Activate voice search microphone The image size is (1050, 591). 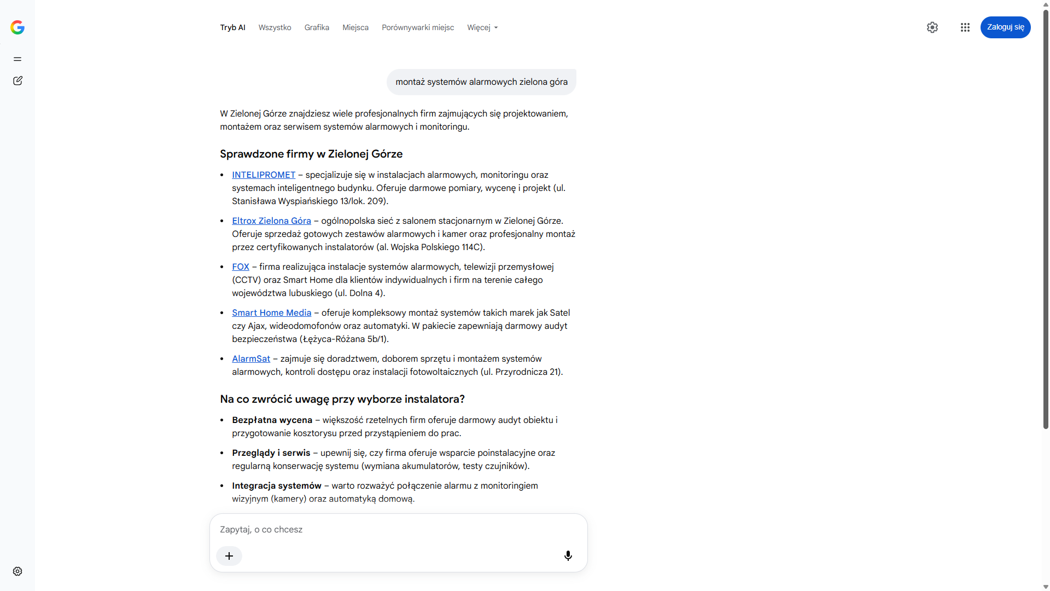coord(568,556)
